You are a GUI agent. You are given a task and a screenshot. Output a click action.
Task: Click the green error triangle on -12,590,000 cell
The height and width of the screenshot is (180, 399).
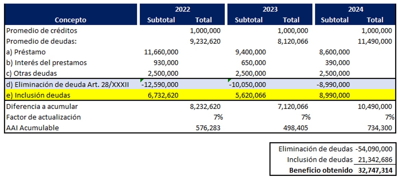coord(142,81)
